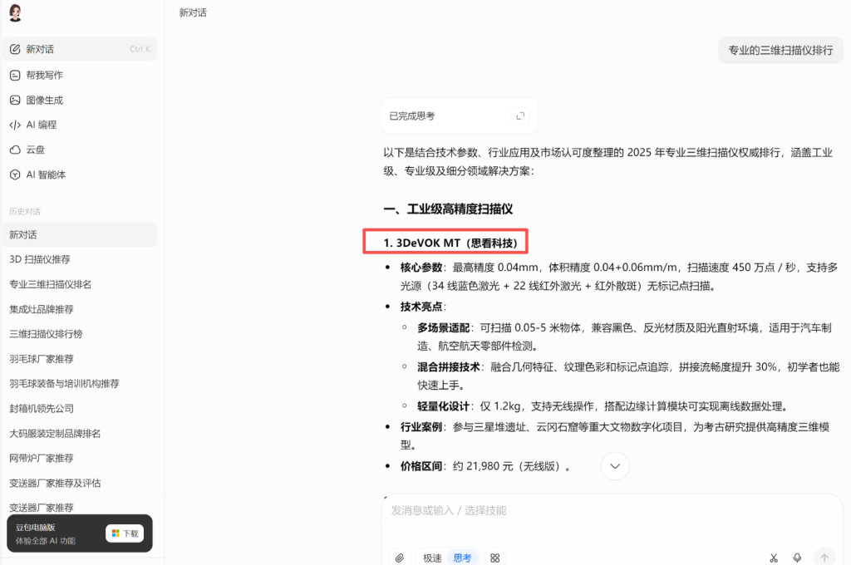Start a 新对话 from top sidebar

click(x=40, y=49)
